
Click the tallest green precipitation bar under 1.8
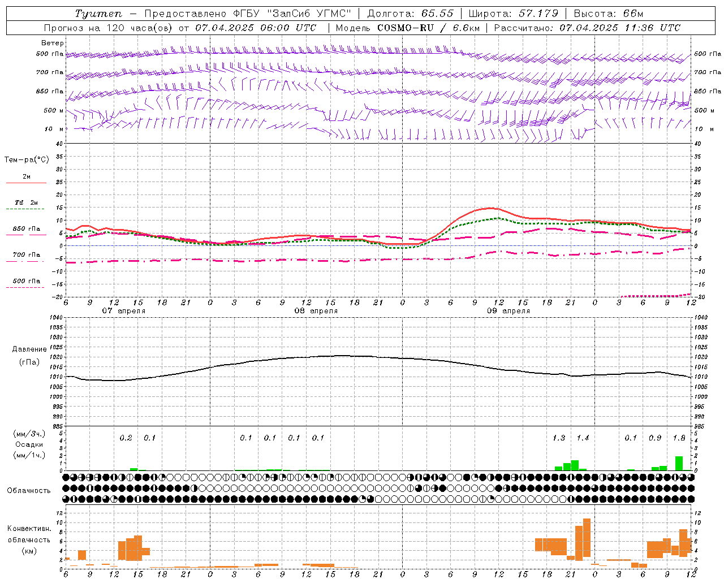(x=679, y=463)
